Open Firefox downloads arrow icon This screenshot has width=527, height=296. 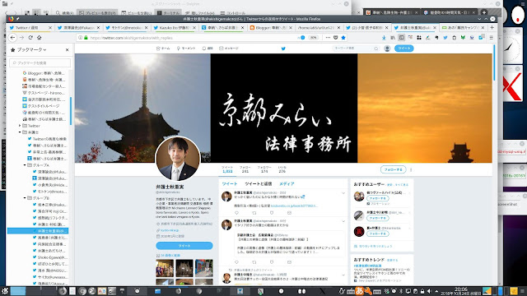[384, 38]
